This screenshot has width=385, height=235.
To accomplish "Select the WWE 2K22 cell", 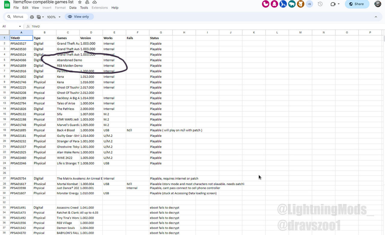I will tap(68, 158).
